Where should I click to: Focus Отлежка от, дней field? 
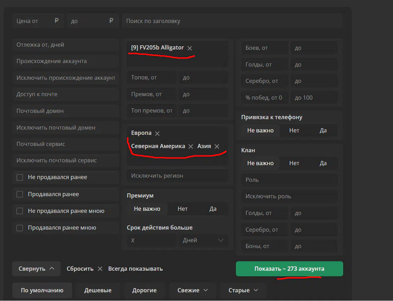point(65,45)
